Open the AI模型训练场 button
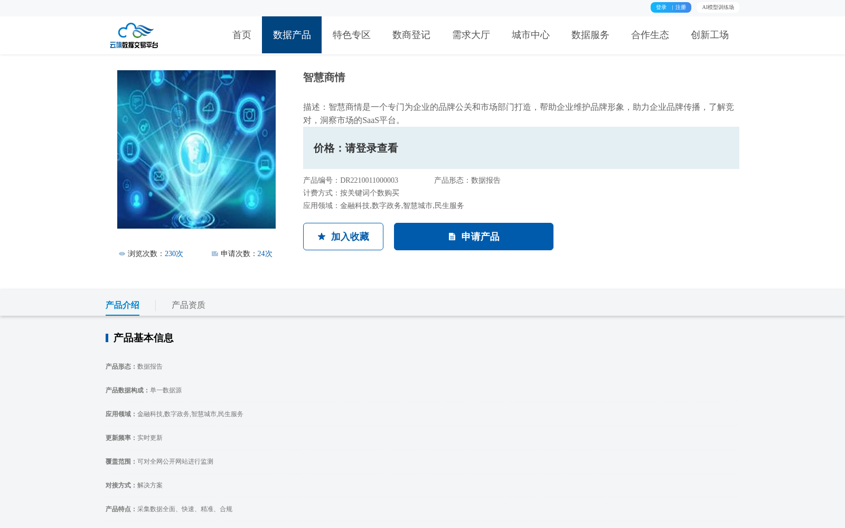This screenshot has width=845, height=528. pyautogui.click(x=718, y=7)
